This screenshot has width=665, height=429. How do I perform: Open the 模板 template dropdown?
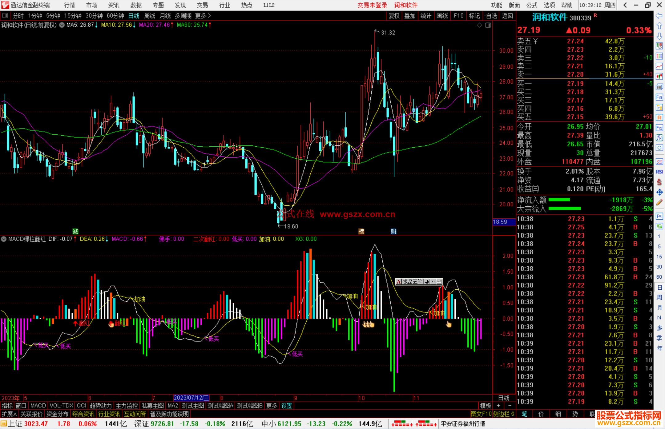pyautogui.click(x=486, y=406)
